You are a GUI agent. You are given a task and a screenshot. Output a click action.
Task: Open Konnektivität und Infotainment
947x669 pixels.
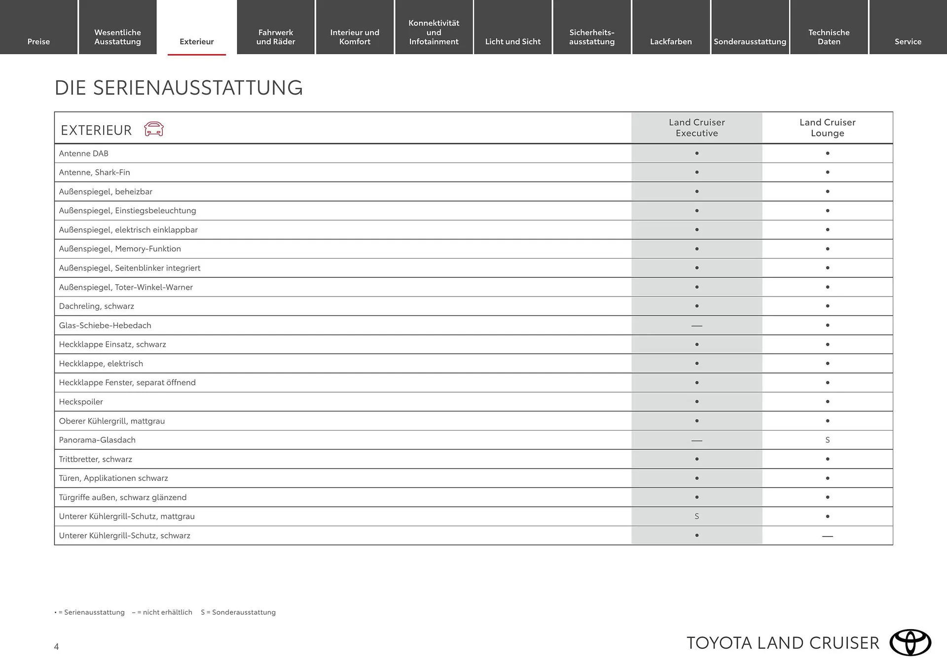[x=434, y=32]
